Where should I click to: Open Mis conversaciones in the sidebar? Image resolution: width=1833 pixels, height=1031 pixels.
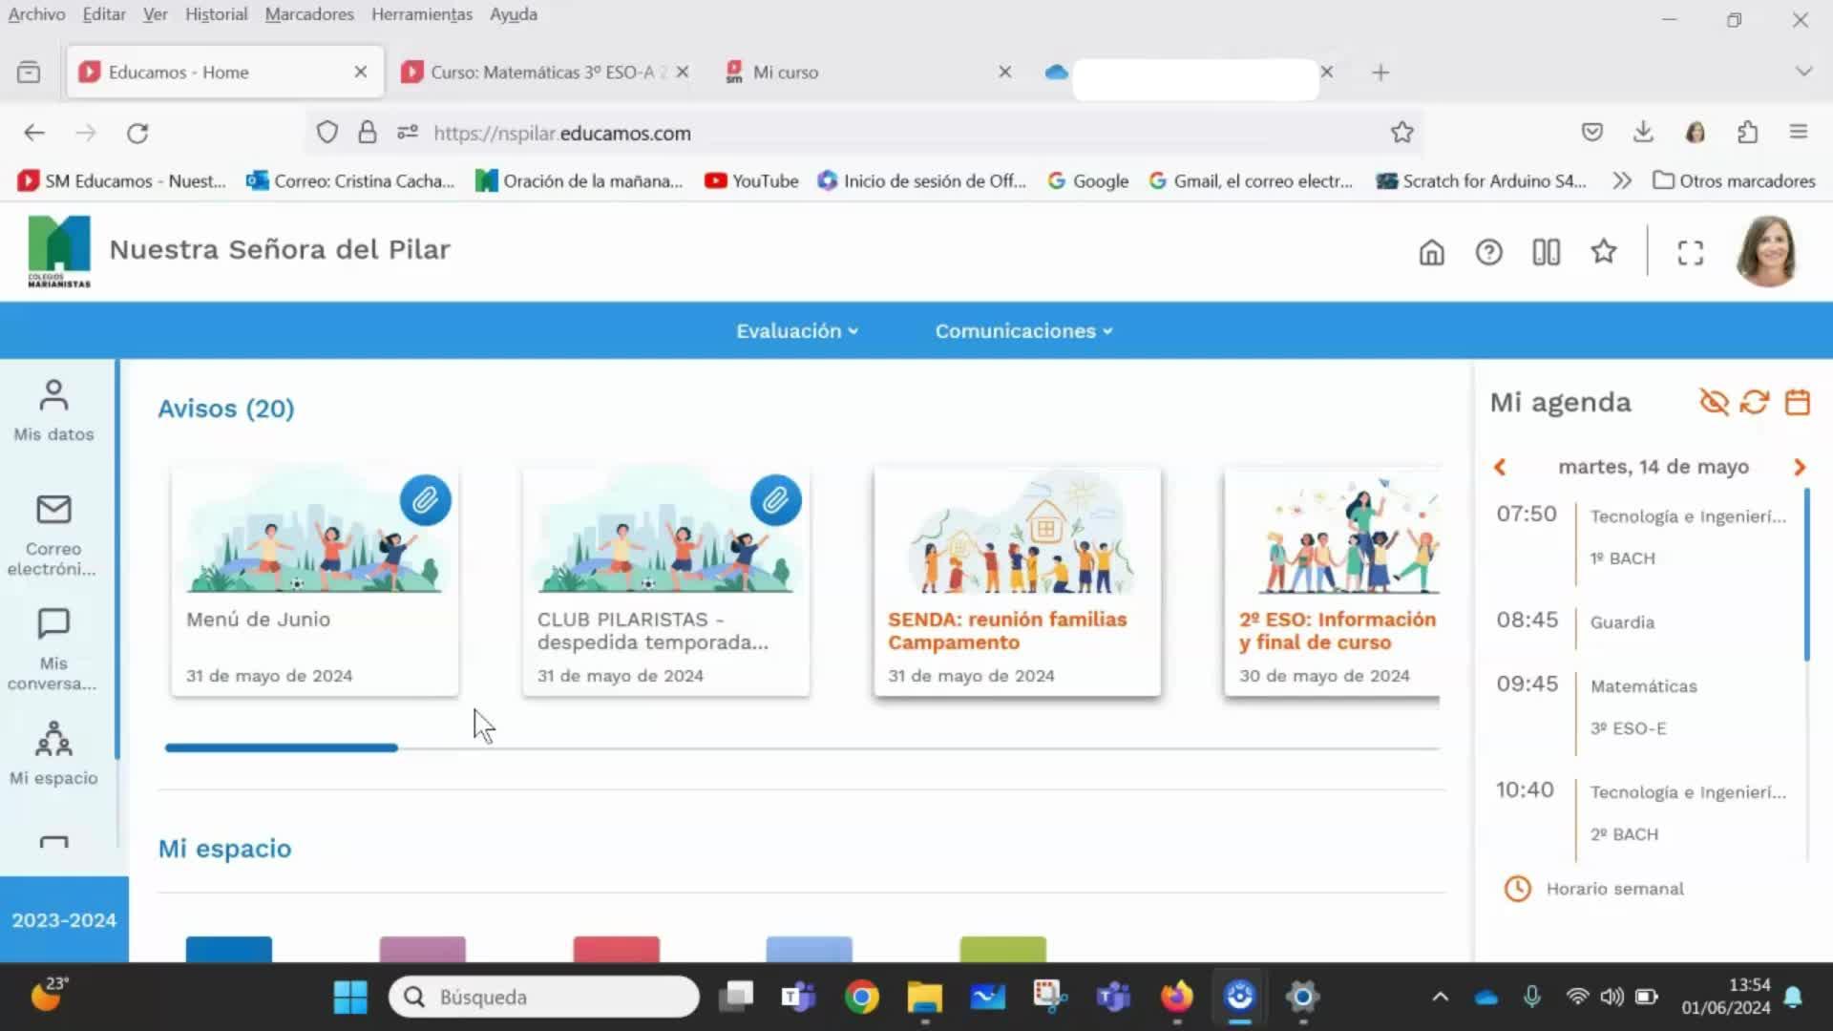click(x=53, y=649)
